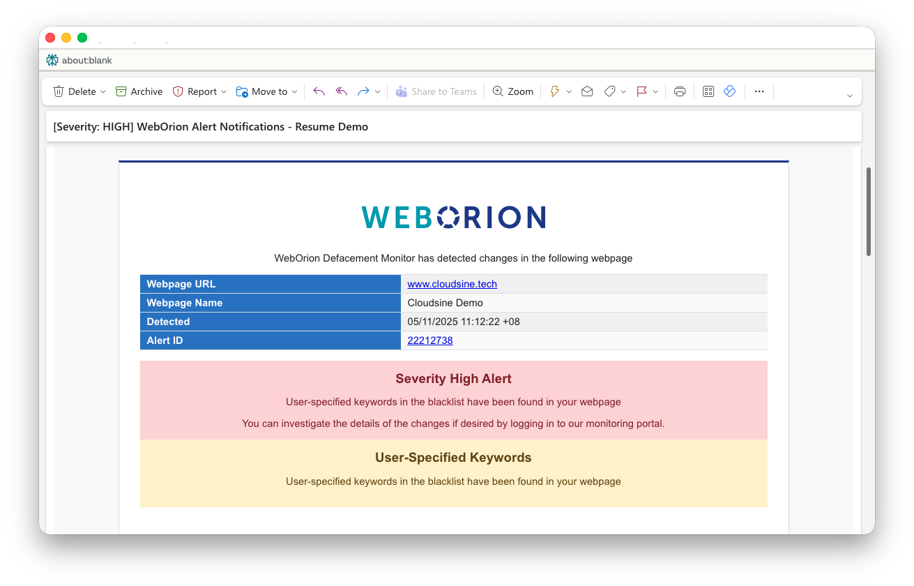Click the Delete trash icon
This screenshot has height=586, width=914.
pos(59,91)
